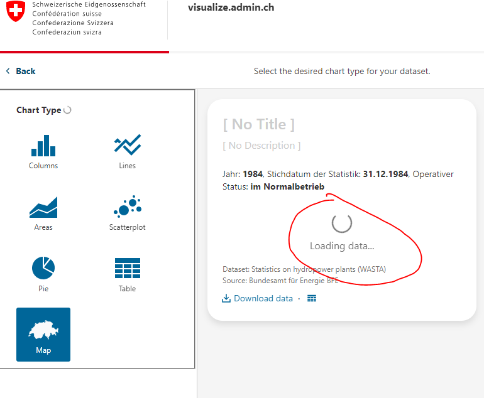Select the Lines chart type
This screenshot has height=398, width=484.
click(127, 152)
